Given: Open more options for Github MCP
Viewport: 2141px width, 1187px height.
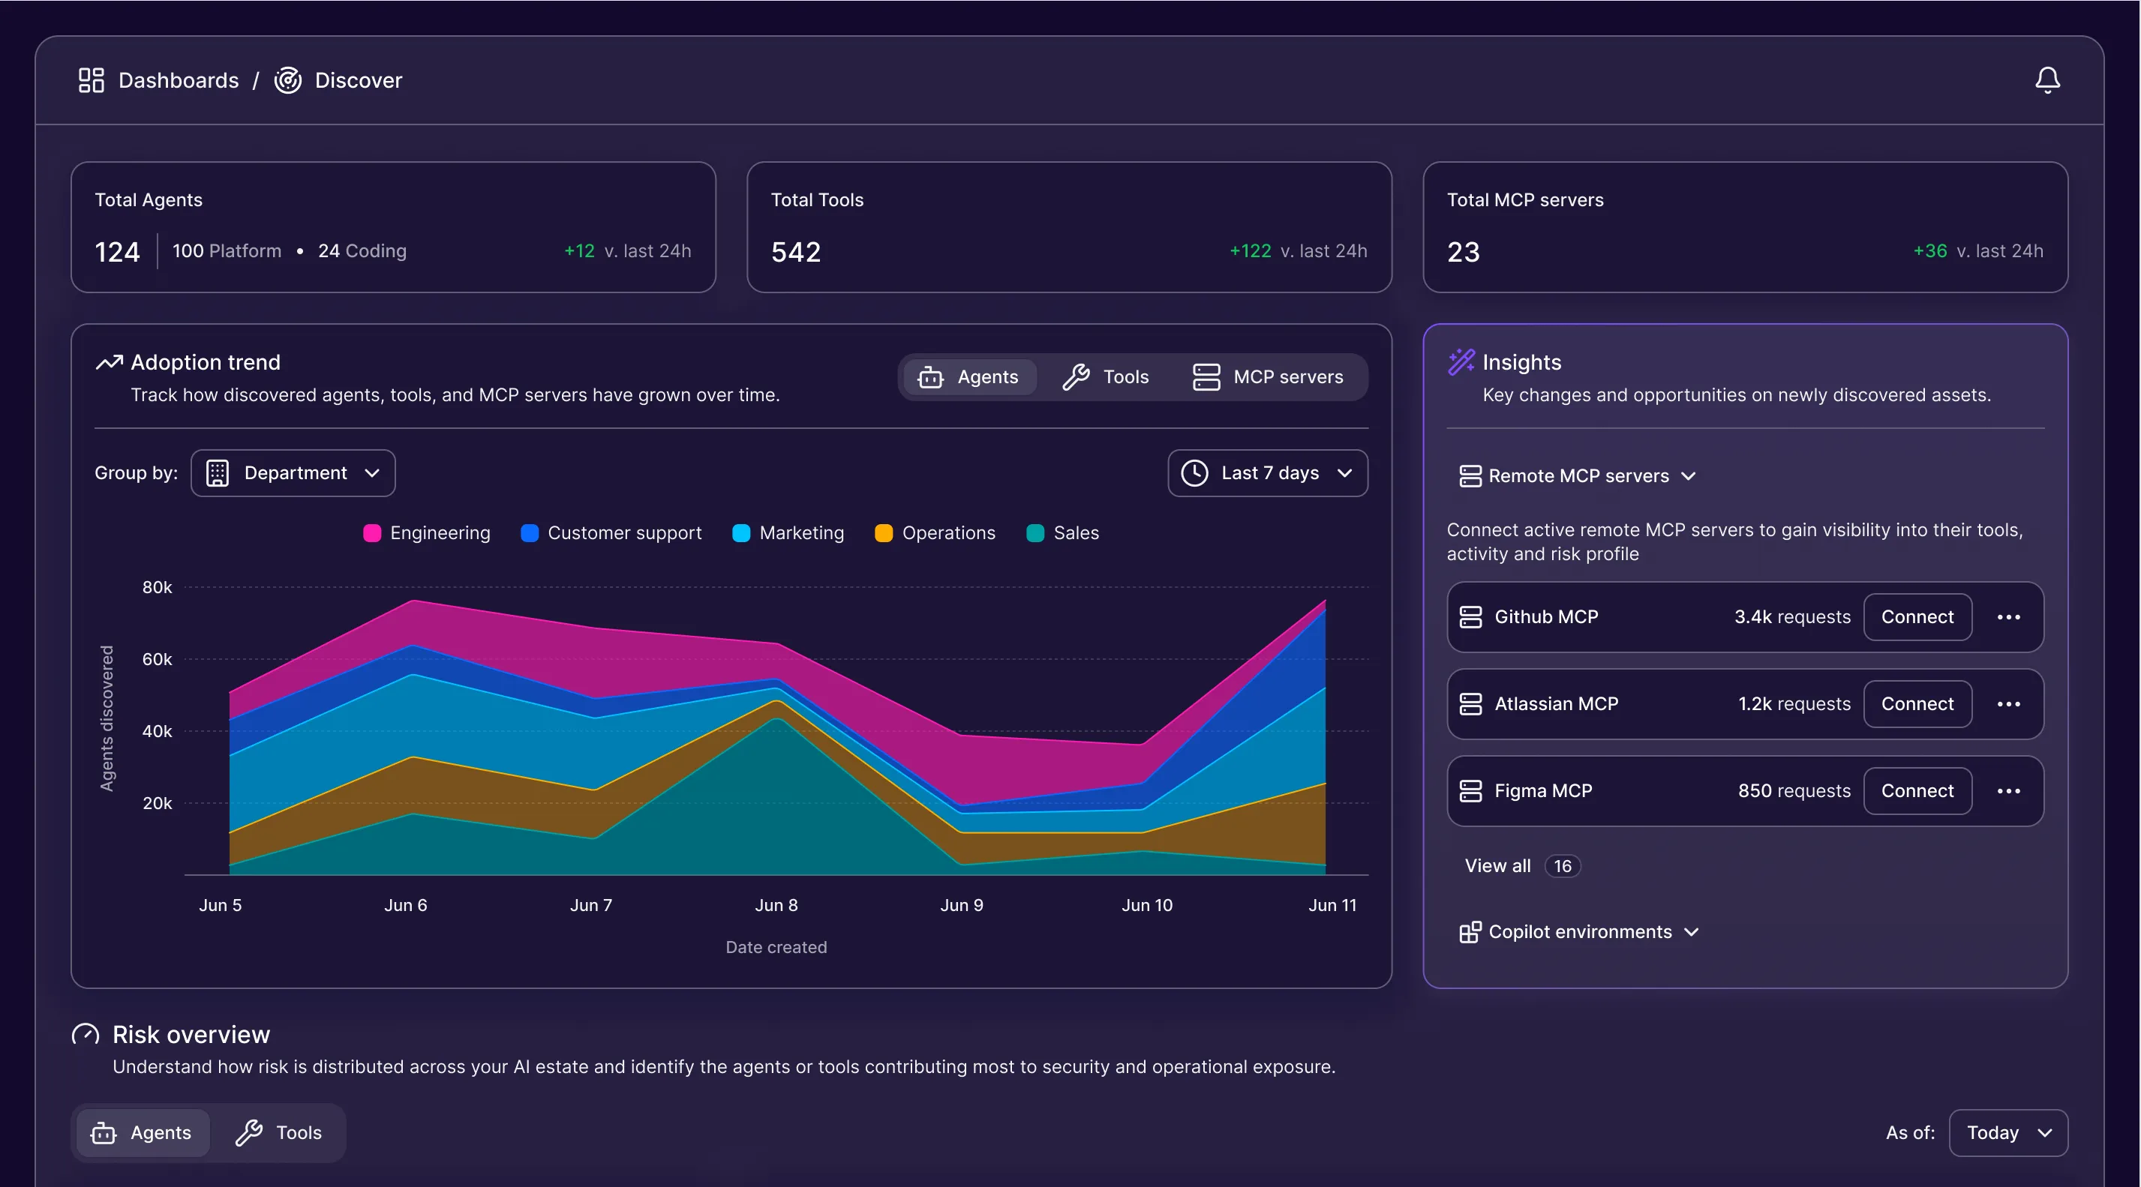Looking at the screenshot, I should click(2009, 616).
